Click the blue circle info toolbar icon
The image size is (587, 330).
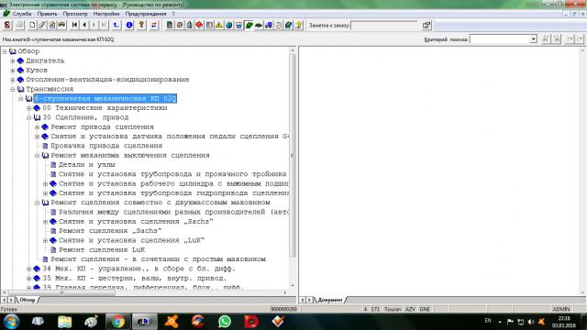click(x=129, y=25)
